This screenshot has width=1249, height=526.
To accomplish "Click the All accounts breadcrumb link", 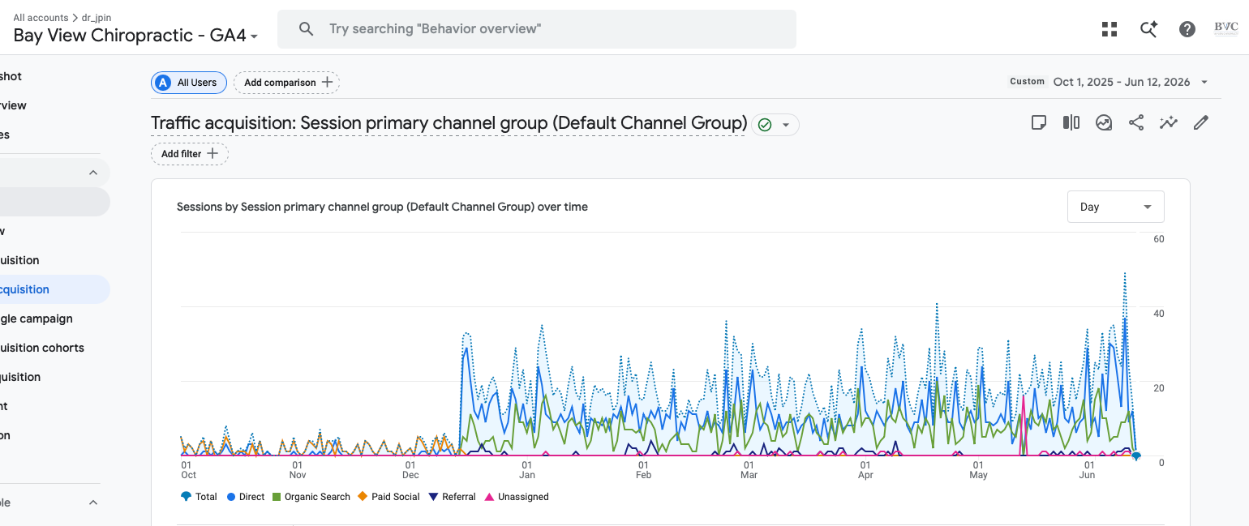I will [41, 17].
